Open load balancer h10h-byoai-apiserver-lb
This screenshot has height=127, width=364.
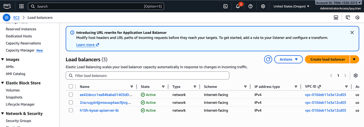[x=99, y=110]
